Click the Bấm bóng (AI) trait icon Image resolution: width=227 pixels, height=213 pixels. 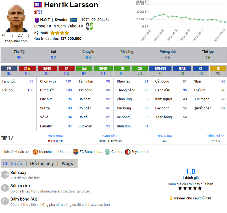(x=5, y=201)
